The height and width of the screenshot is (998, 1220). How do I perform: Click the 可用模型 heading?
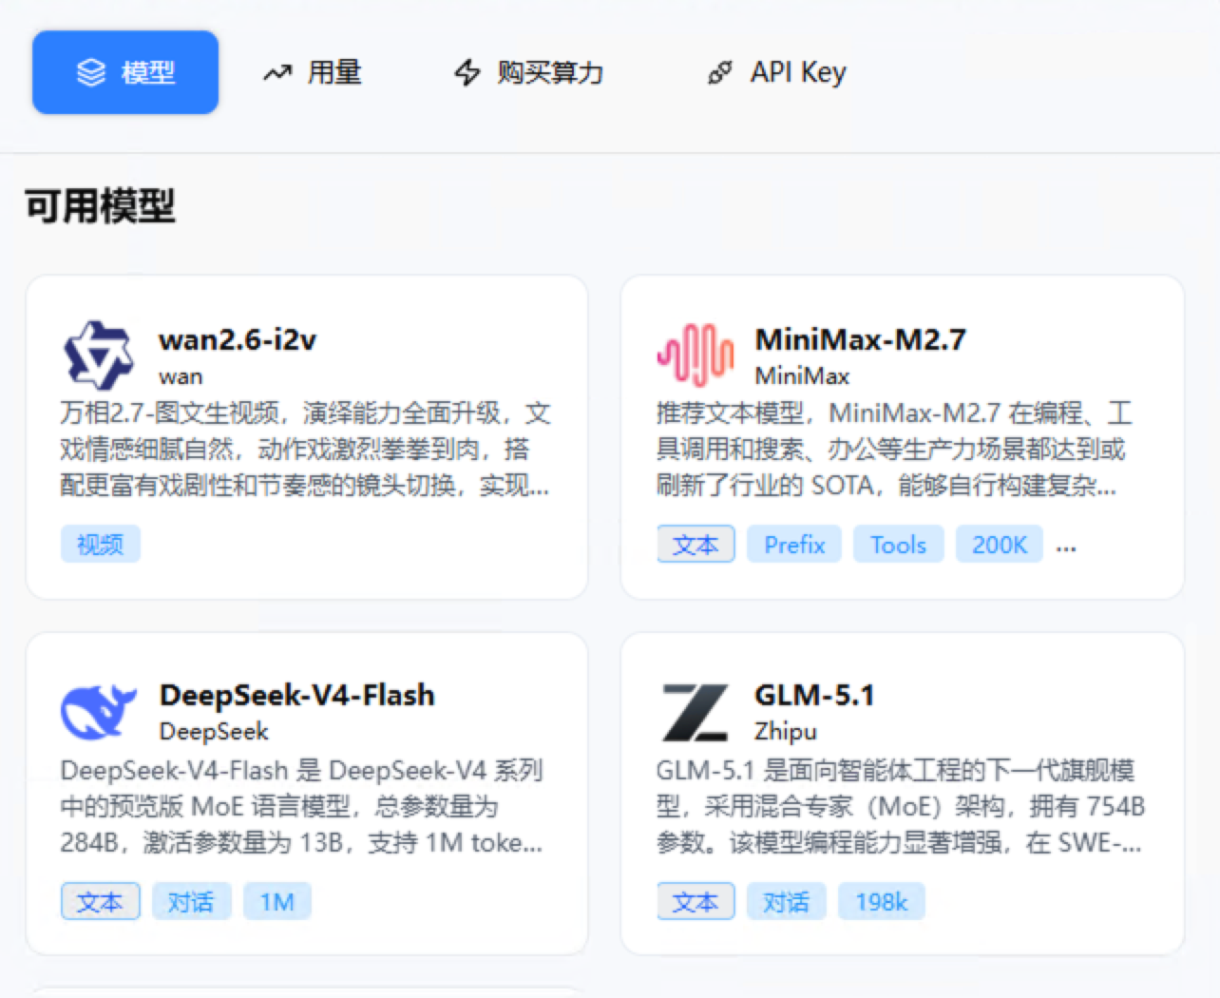click(101, 206)
